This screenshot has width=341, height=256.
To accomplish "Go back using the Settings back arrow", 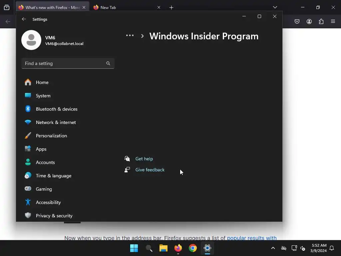I will click(x=24, y=19).
